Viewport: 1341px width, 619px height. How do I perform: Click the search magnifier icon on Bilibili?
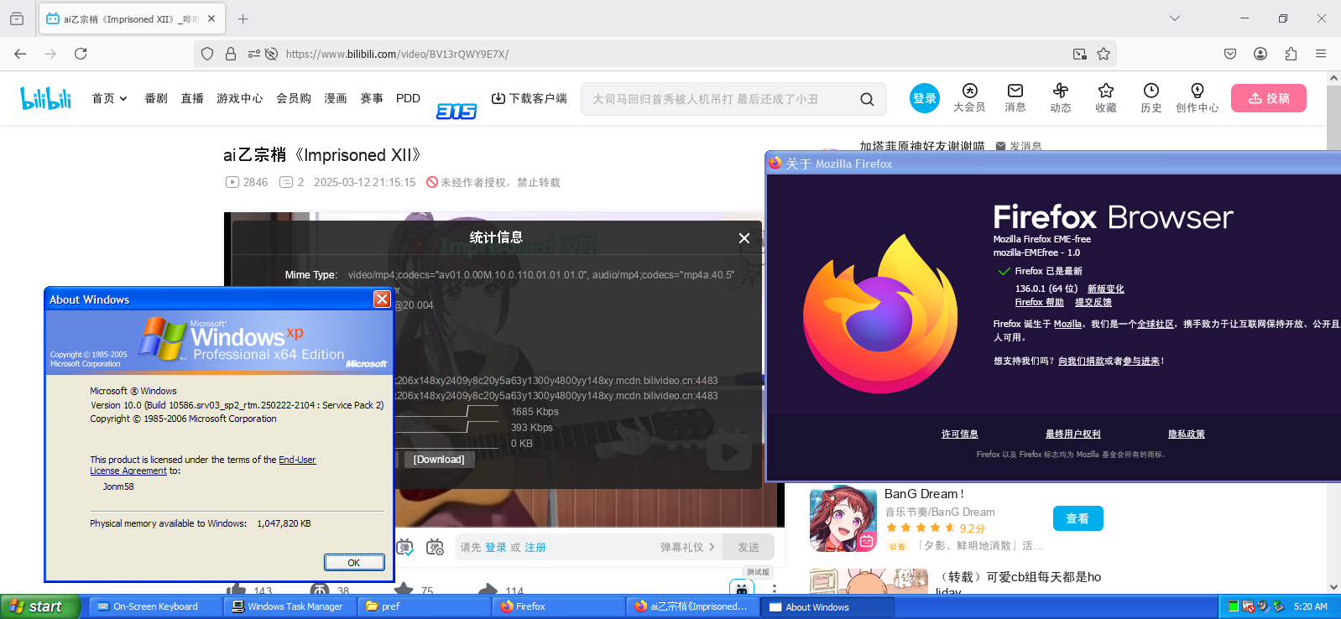pyautogui.click(x=867, y=99)
